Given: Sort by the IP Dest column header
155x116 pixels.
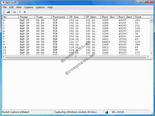Looking at the screenshot, I should tap(93, 17).
